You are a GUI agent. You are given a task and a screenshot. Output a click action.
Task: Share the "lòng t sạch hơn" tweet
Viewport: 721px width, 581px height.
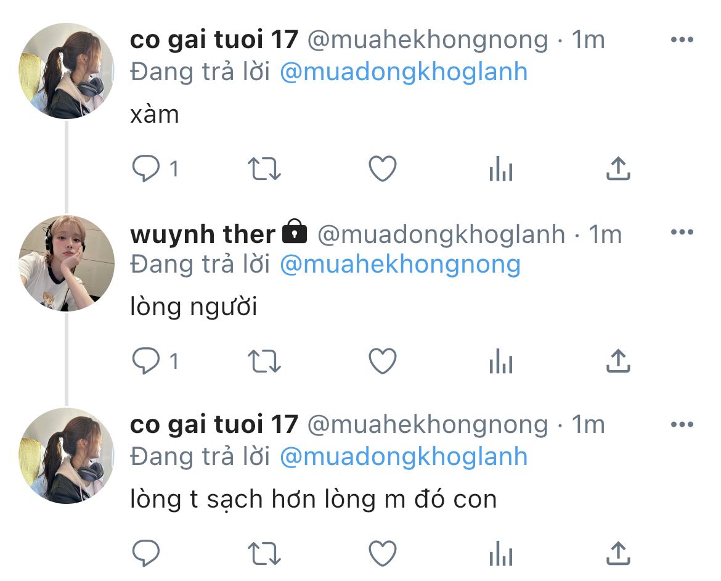pyautogui.click(x=618, y=553)
